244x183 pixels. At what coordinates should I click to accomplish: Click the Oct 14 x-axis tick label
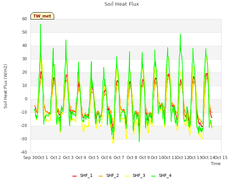pyautogui.click(x=208, y=157)
